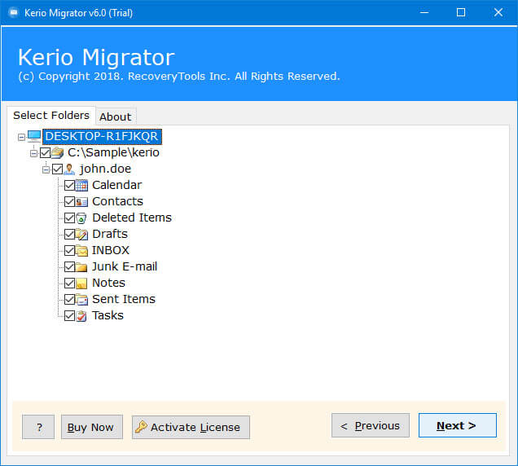Viewport: 518px width, 466px height.
Task: Select the Junk E-mail label
Action: click(125, 266)
